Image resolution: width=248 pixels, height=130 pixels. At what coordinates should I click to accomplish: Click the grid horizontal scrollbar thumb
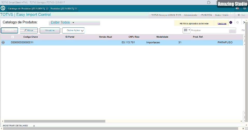(x=54, y=121)
